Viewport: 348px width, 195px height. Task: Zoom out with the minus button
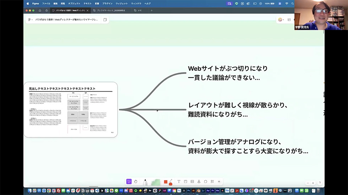coord(308,183)
